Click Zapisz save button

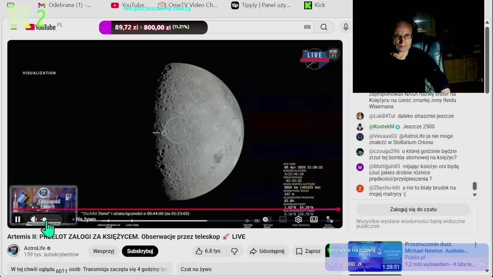point(308,251)
